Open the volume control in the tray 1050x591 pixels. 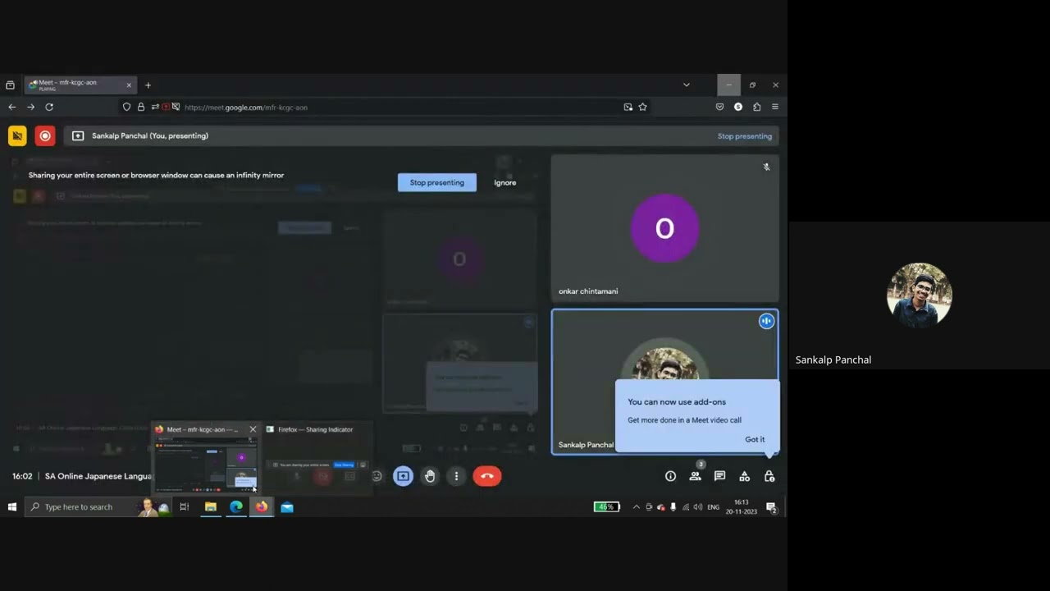(x=697, y=507)
